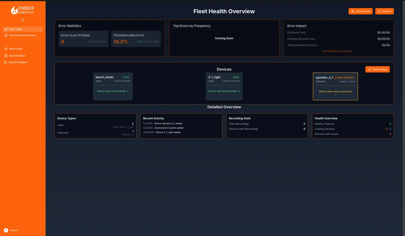This screenshot has height=236, width=405.
Task: Click Created: 4/3/2025 on bench_tester card
Action: pyautogui.click(x=122, y=81)
